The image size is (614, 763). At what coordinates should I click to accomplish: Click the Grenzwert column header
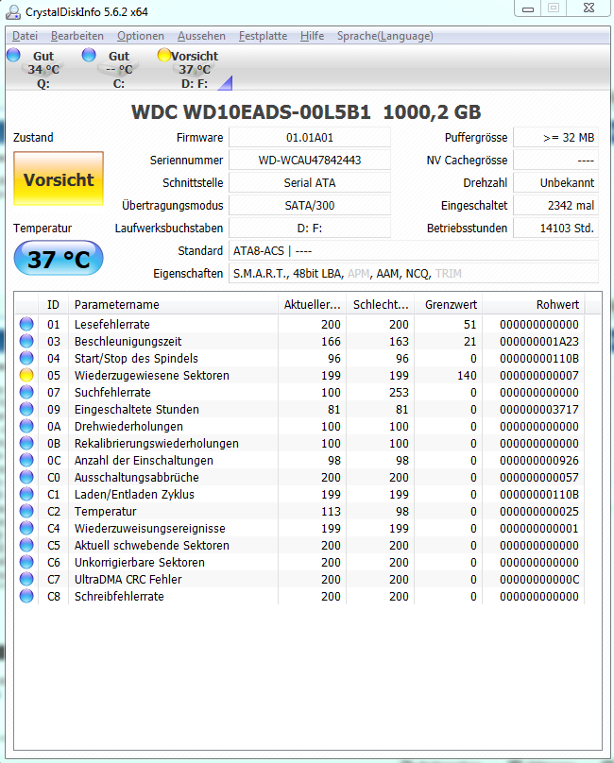click(x=449, y=305)
